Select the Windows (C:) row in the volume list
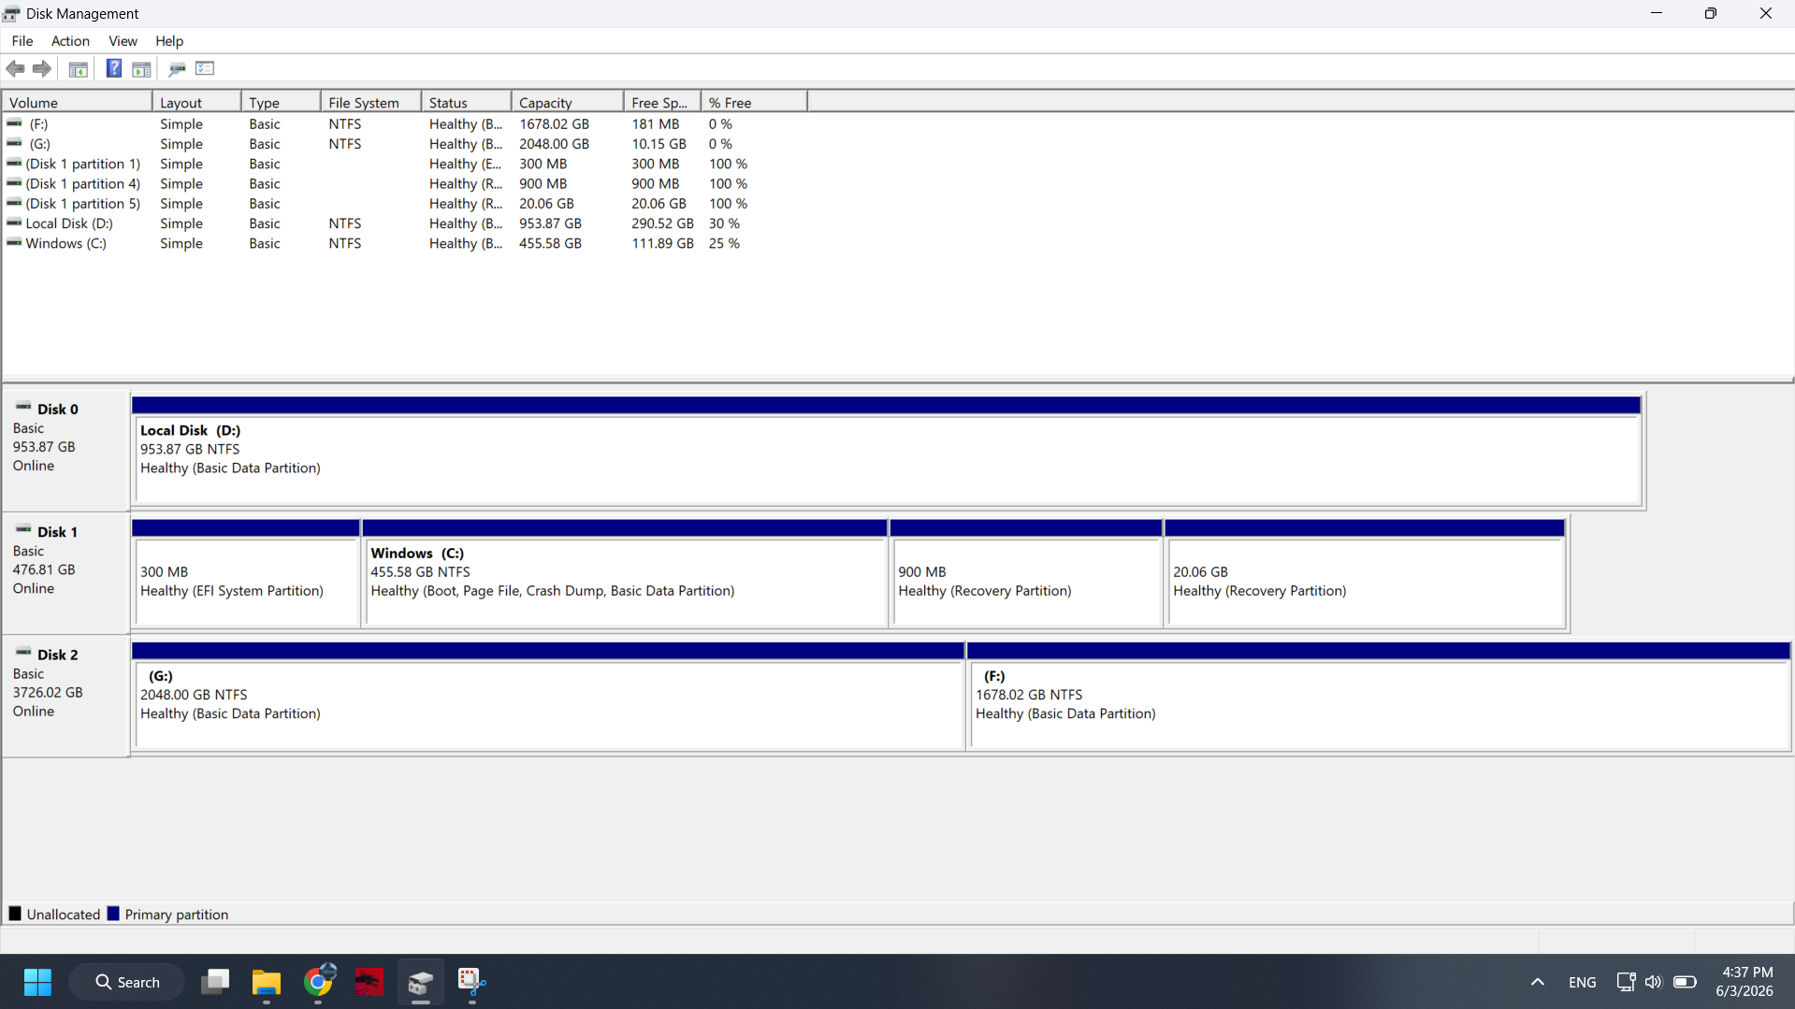Image resolution: width=1795 pixels, height=1009 pixels. (404, 244)
